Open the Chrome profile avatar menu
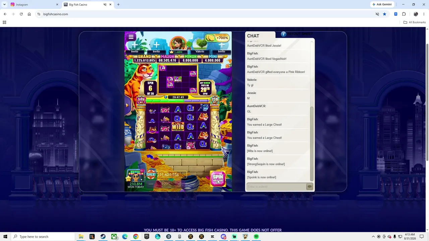Screen dimensions: 429x241 point(416,14)
